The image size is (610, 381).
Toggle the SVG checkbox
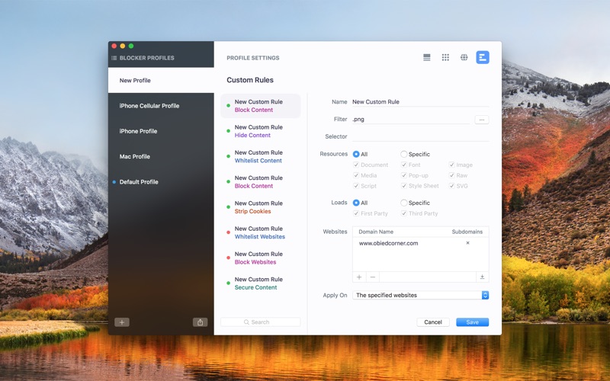[451, 186]
